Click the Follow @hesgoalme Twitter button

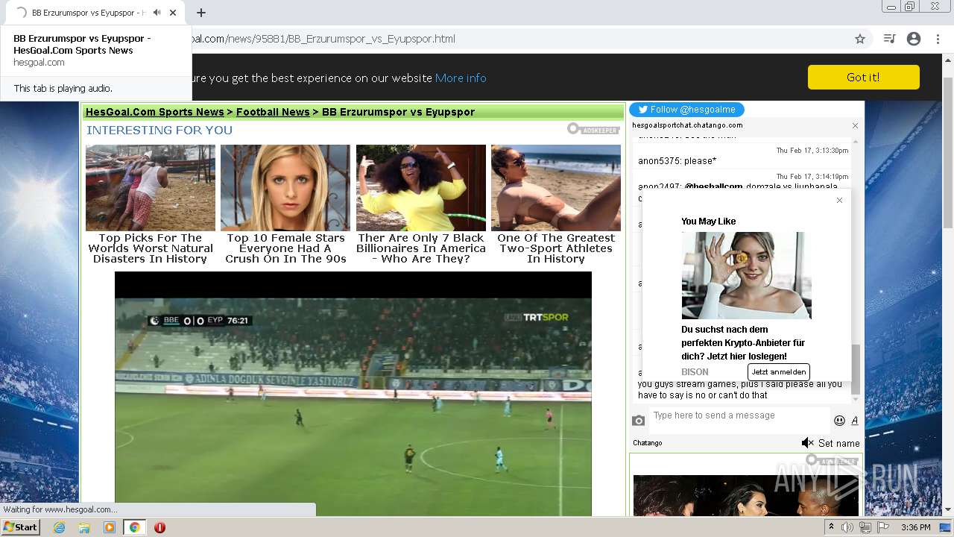coord(686,110)
